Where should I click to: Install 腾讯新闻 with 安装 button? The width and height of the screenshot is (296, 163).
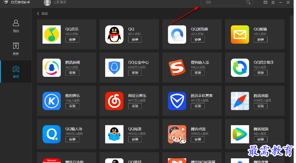click(x=72, y=73)
